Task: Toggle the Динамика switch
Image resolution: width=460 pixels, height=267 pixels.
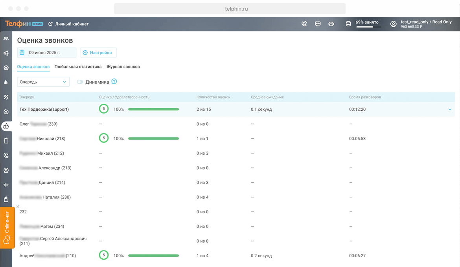Action: pos(80,82)
